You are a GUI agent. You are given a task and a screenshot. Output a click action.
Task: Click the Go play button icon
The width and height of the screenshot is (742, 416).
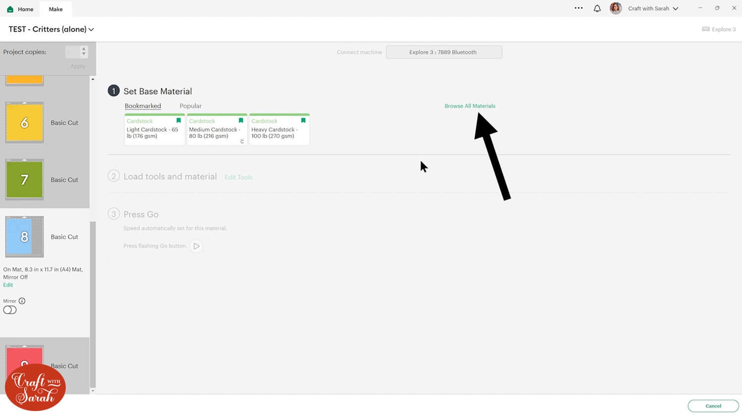(x=196, y=246)
